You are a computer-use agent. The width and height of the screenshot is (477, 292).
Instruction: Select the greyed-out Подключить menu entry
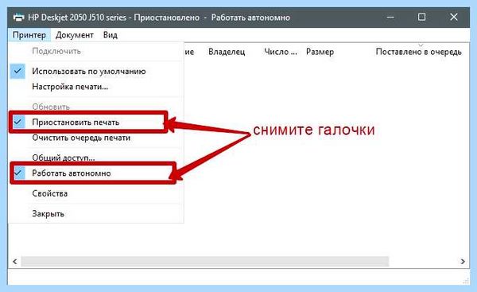pos(97,51)
